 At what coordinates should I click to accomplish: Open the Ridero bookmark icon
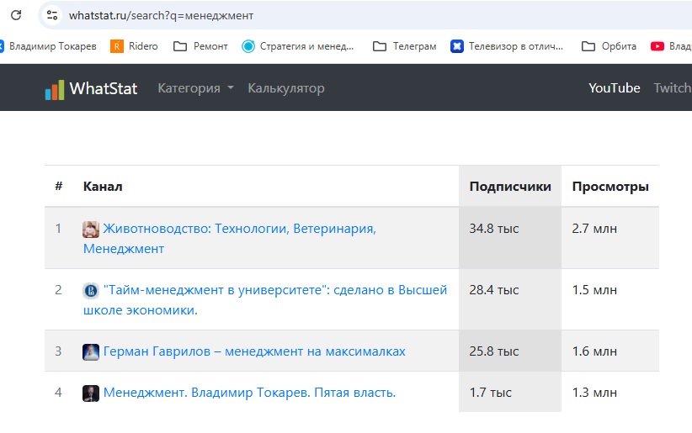pyautogui.click(x=116, y=46)
